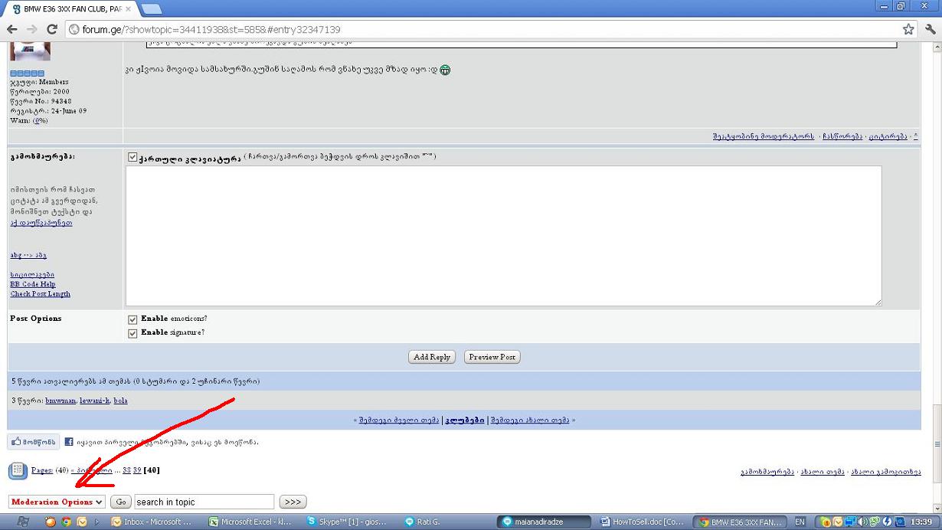Switch to Microsoft Excel in the taskbar

click(x=250, y=522)
